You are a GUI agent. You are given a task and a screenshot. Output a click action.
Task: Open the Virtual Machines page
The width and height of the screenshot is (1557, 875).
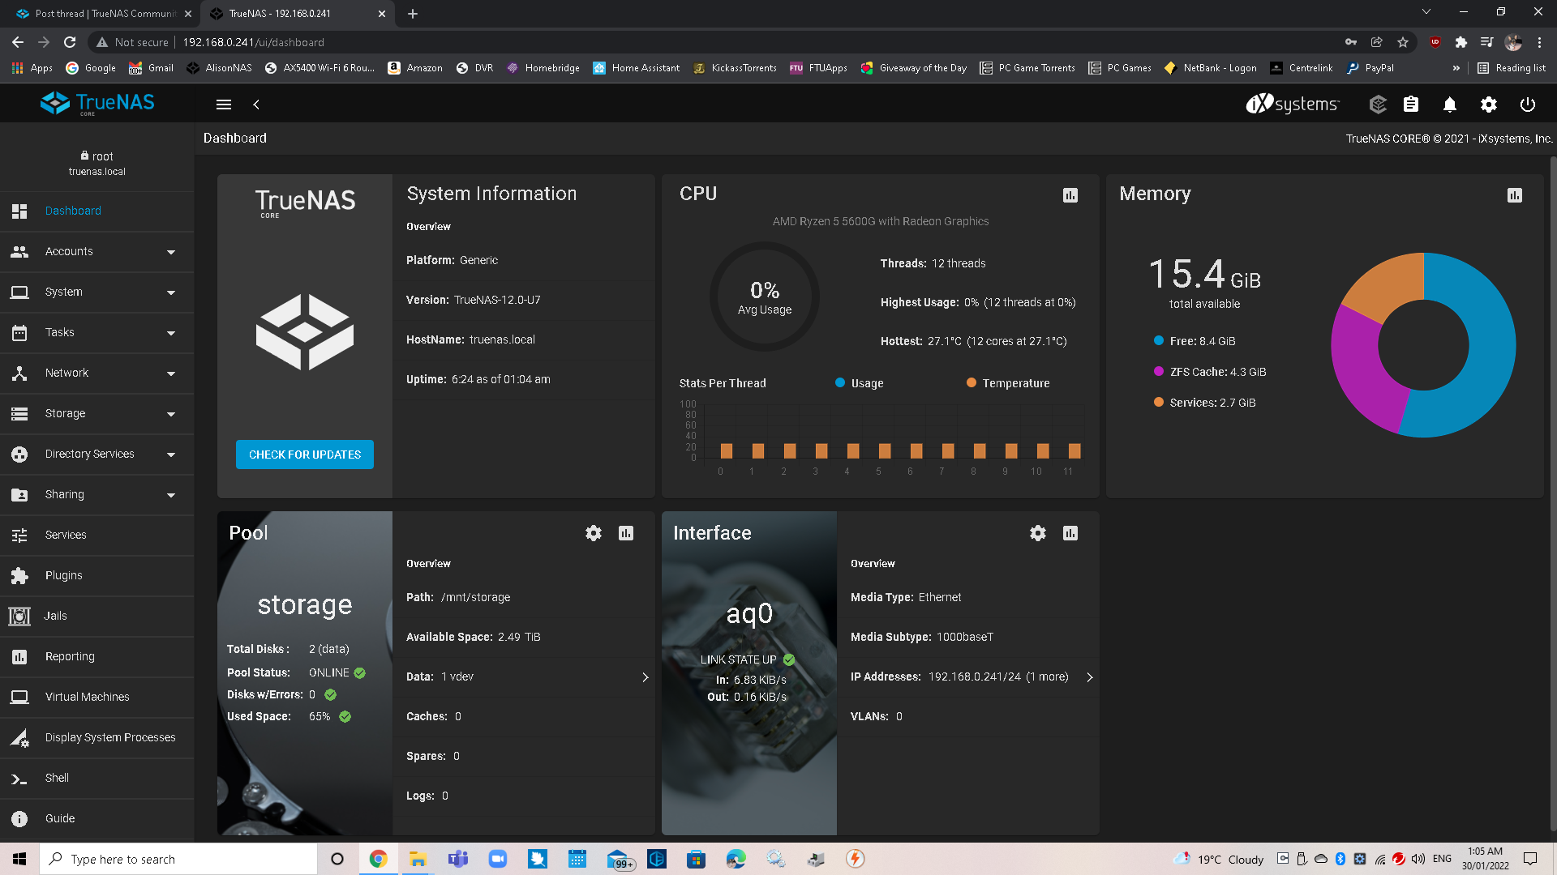[x=87, y=697]
